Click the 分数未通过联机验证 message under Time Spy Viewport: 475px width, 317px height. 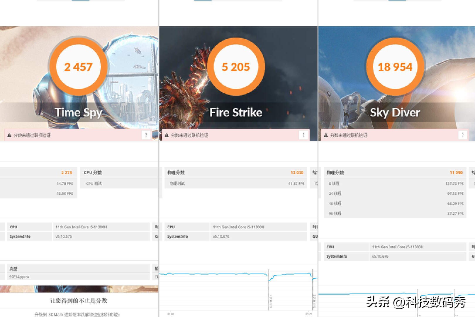[32, 135]
